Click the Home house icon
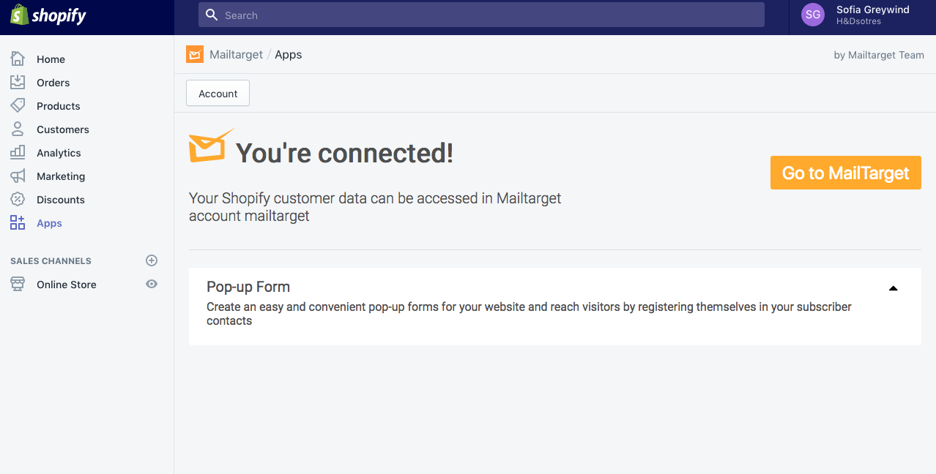This screenshot has height=474, width=936. (x=18, y=59)
